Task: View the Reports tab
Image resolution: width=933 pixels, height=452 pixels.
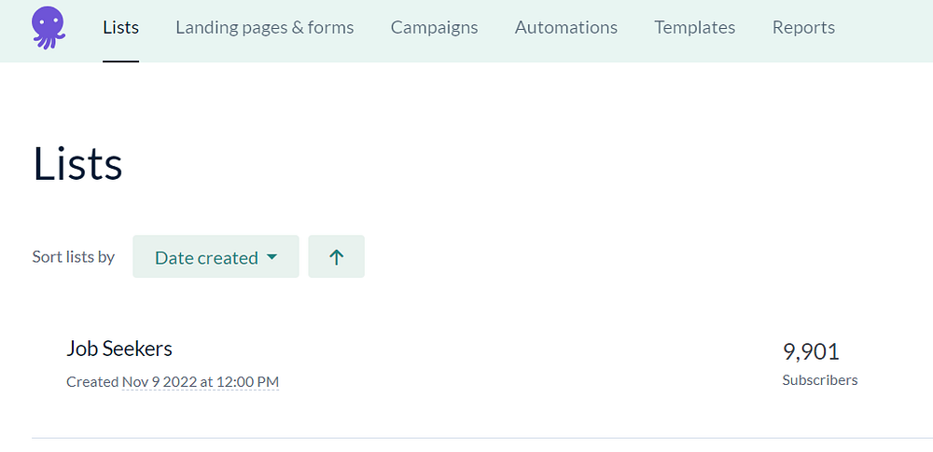Action: (803, 28)
